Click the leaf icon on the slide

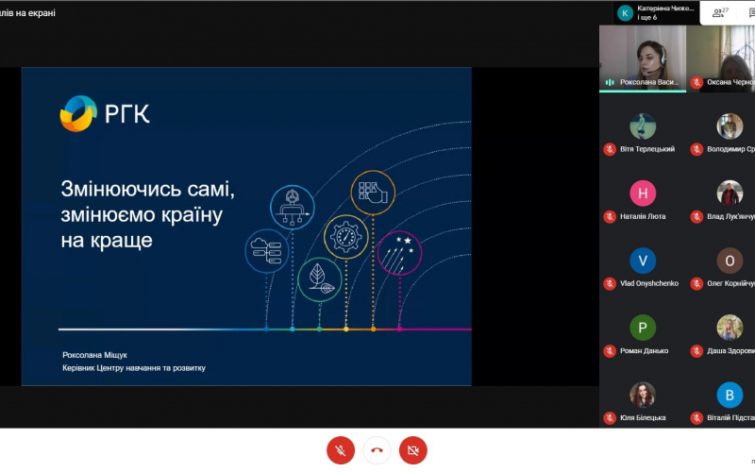pyautogui.click(x=319, y=279)
